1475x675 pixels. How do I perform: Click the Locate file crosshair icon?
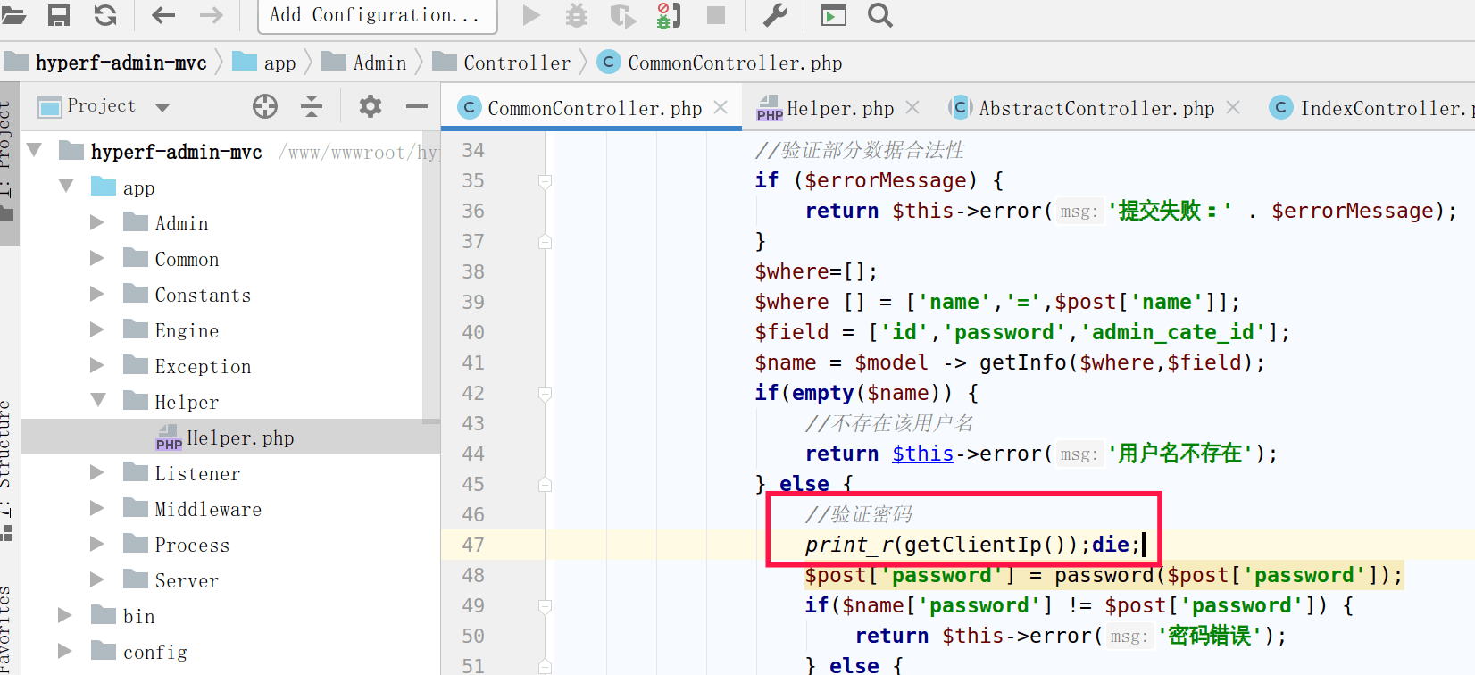[265, 106]
